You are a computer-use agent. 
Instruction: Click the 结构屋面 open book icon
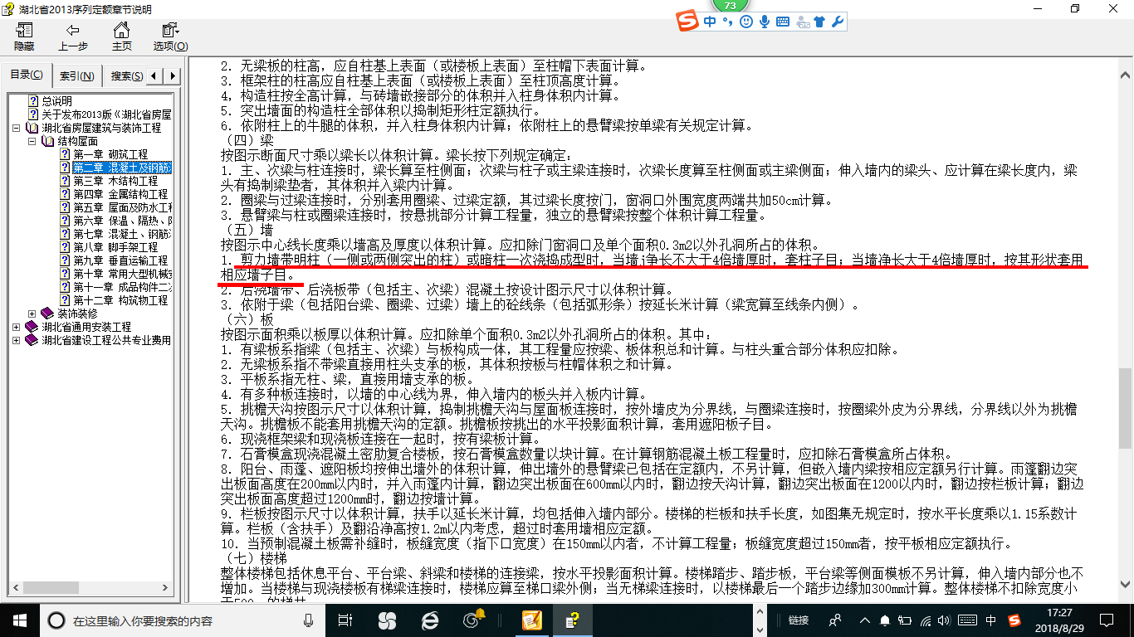[x=47, y=141]
